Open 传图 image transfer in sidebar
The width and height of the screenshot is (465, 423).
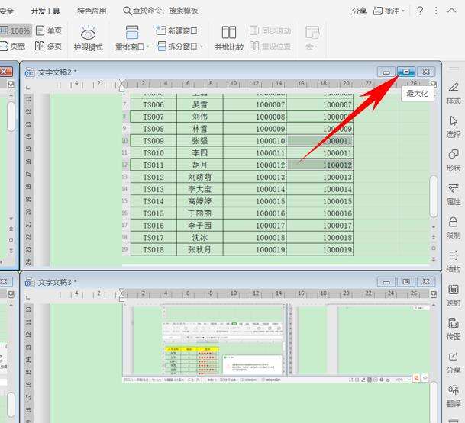pyautogui.click(x=454, y=328)
